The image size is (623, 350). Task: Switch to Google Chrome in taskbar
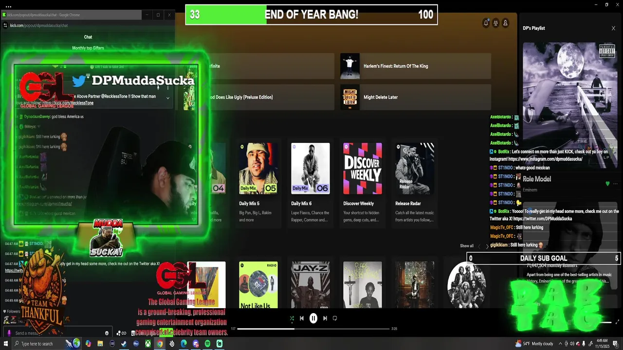[160, 344]
